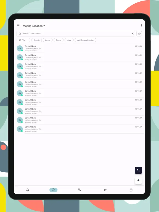Open the three-dot overflow menu
159x212 pixels.
(141, 25)
